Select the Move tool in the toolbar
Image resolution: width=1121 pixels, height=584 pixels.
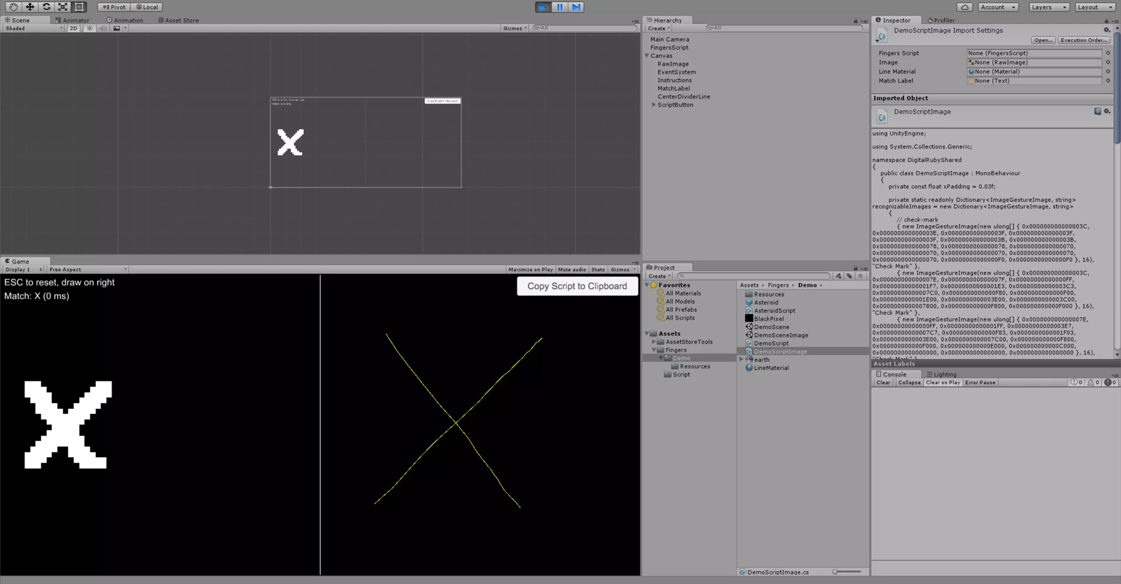point(30,7)
